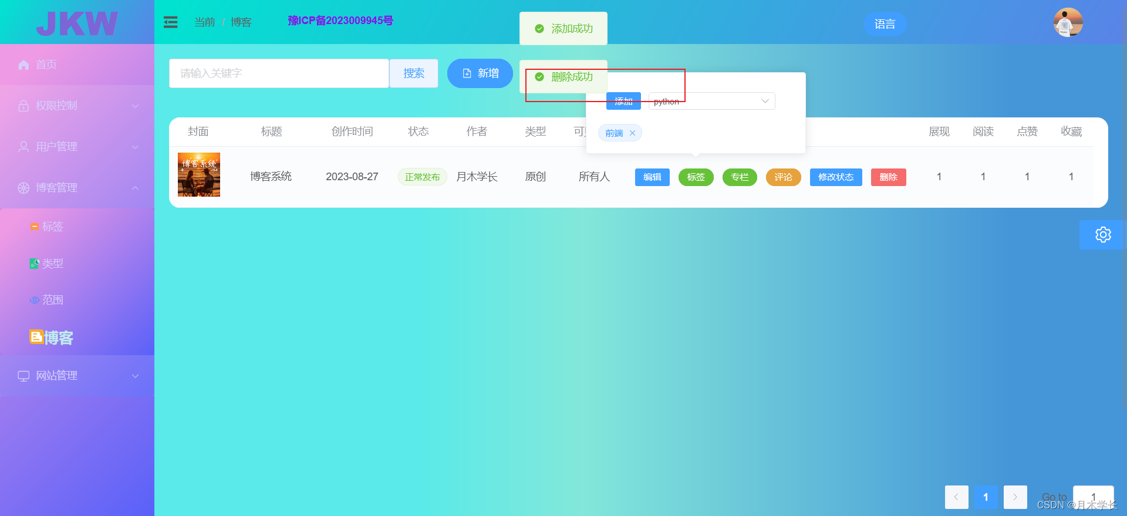
Task: Click the 添加成功 notification
Action: click(x=563, y=28)
